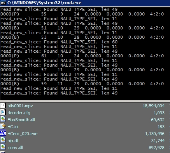This screenshot has width=170, height=153.
Task: Click the 0000(B) line with 53
Action: tap(82, 37)
